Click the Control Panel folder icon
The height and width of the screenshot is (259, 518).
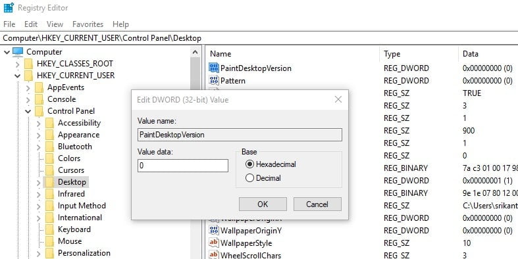pyautogui.click(x=39, y=111)
